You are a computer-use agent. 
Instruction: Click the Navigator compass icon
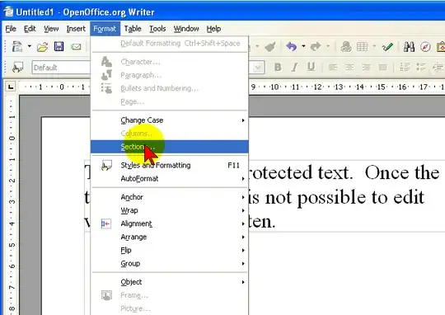[425, 46]
